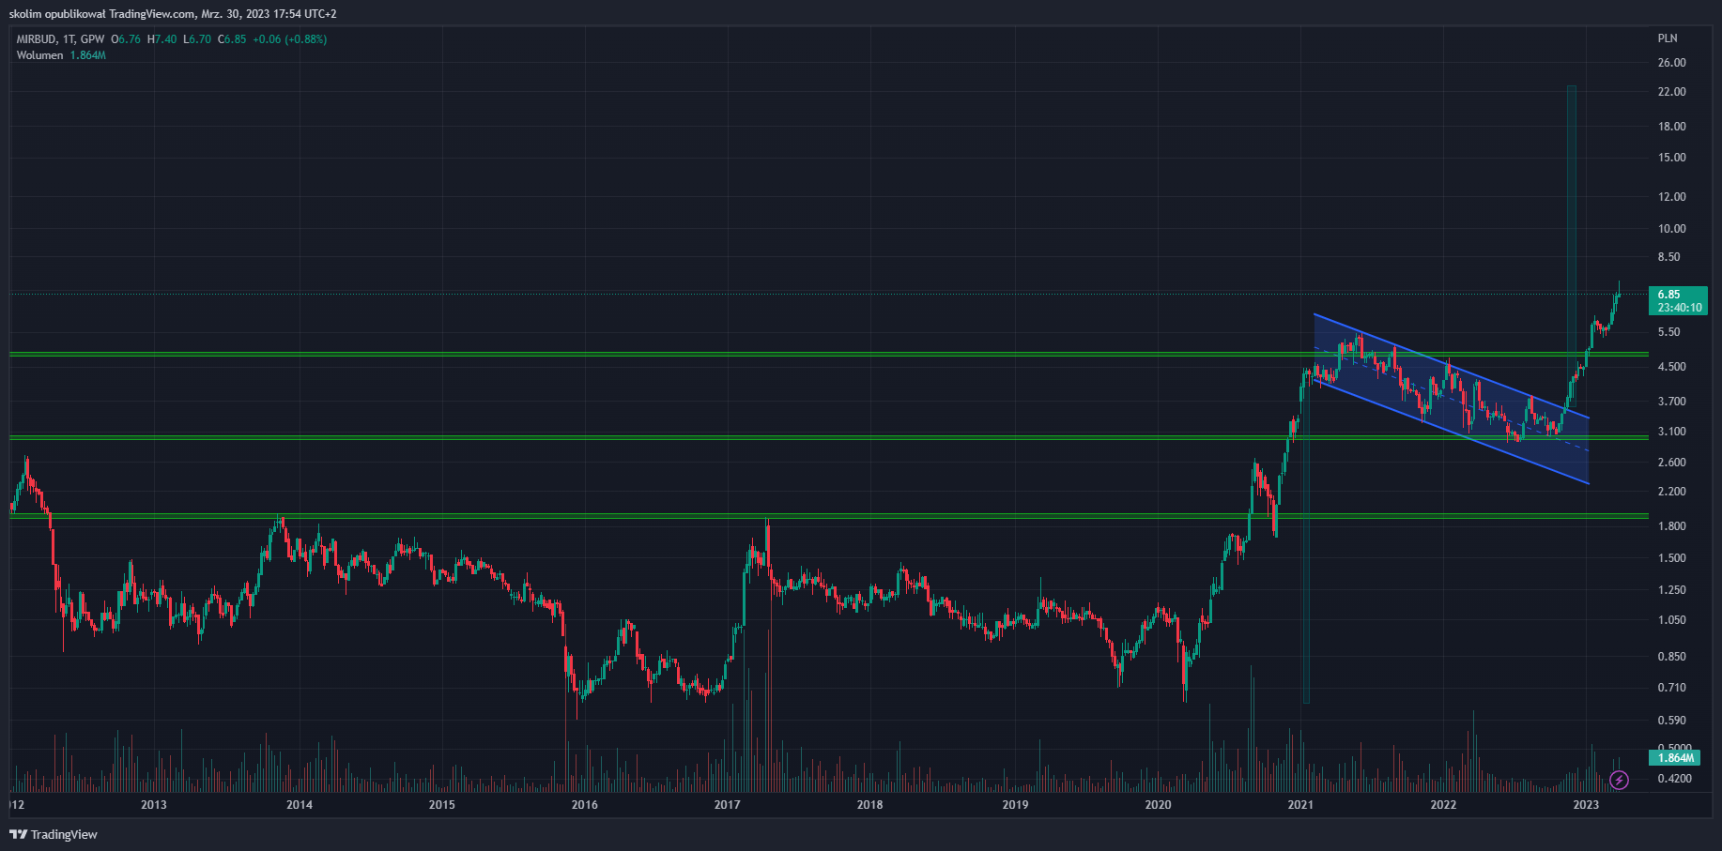Click the 2019 label on time axis

coord(1015,805)
